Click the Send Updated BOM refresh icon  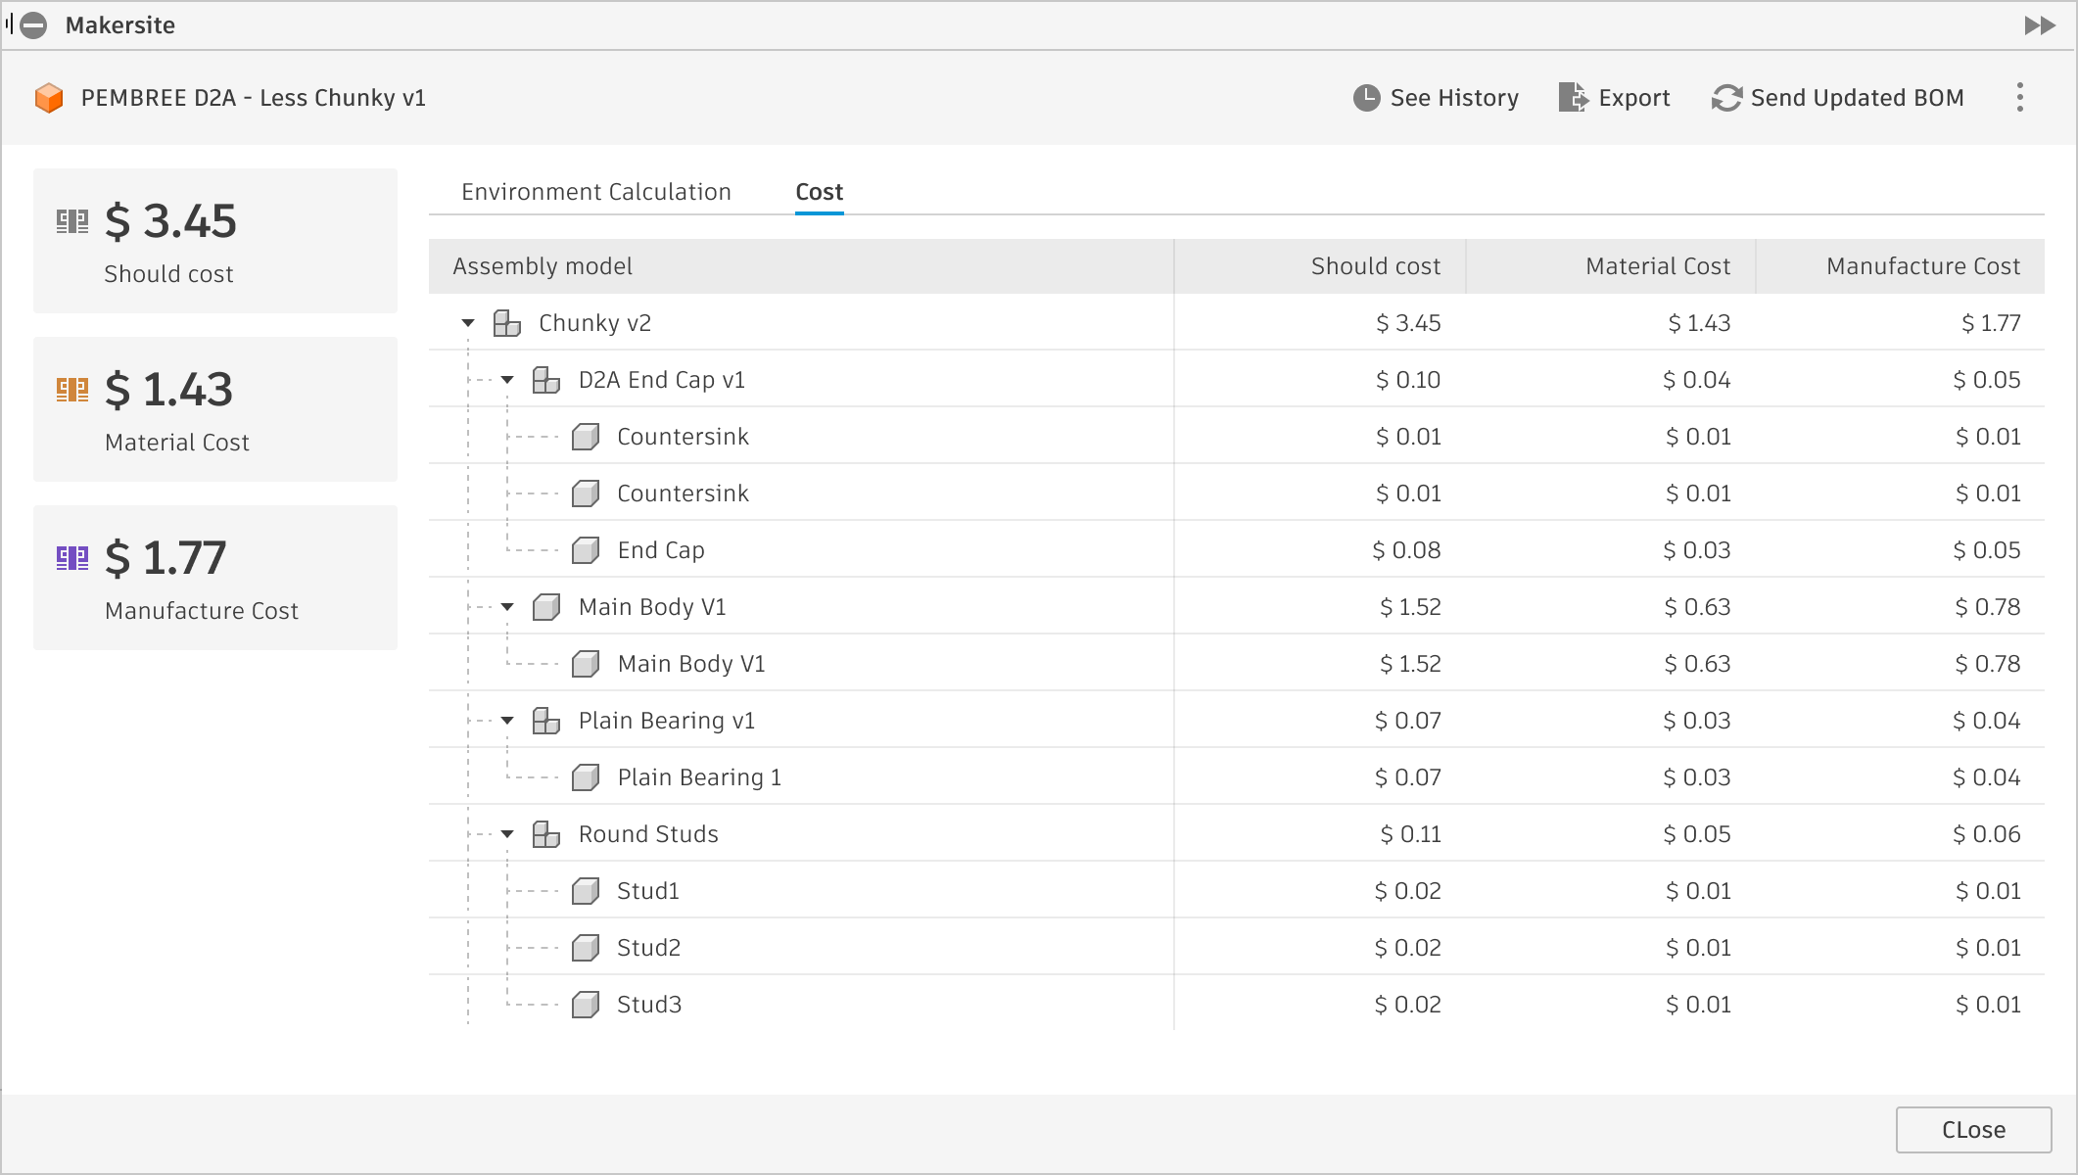click(1726, 98)
